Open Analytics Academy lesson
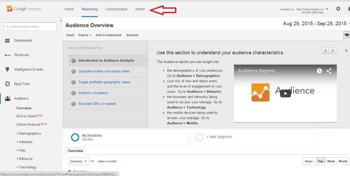Viewport: 350px width, 176px height. [93, 93]
